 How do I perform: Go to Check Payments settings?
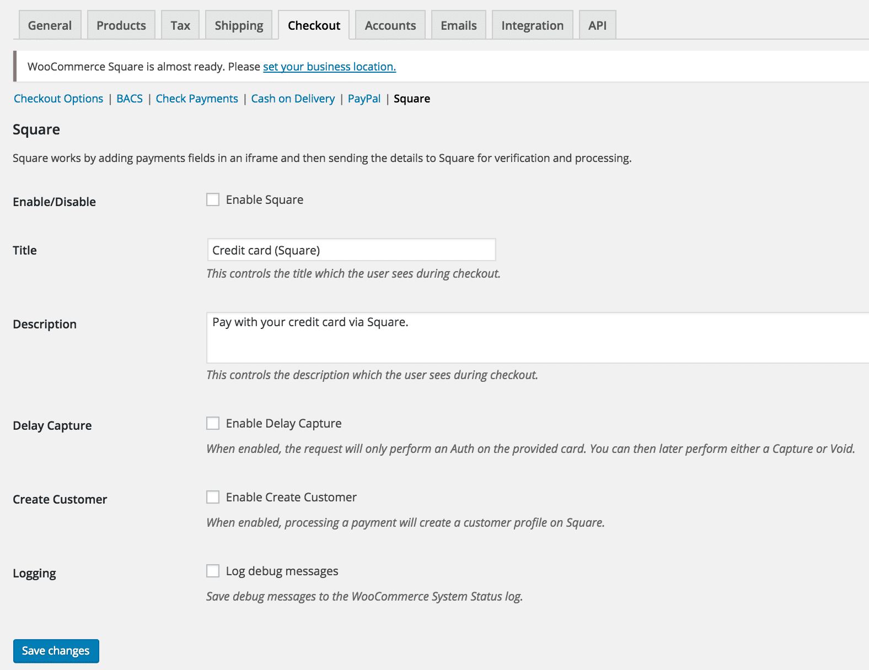click(197, 99)
